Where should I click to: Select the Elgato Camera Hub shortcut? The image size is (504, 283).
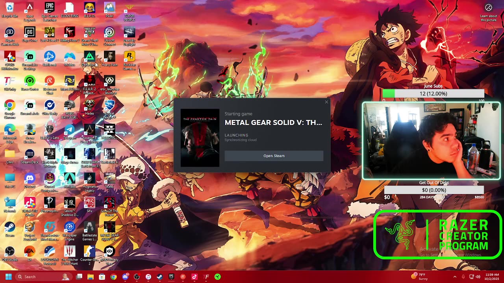pyautogui.click(x=10, y=37)
